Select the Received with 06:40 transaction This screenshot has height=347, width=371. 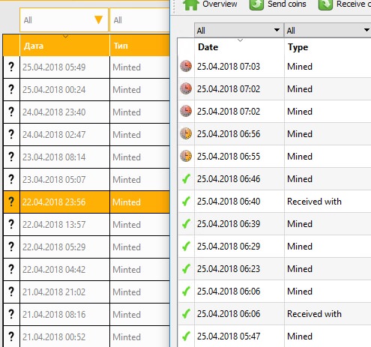pyautogui.click(x=274, y=201)
